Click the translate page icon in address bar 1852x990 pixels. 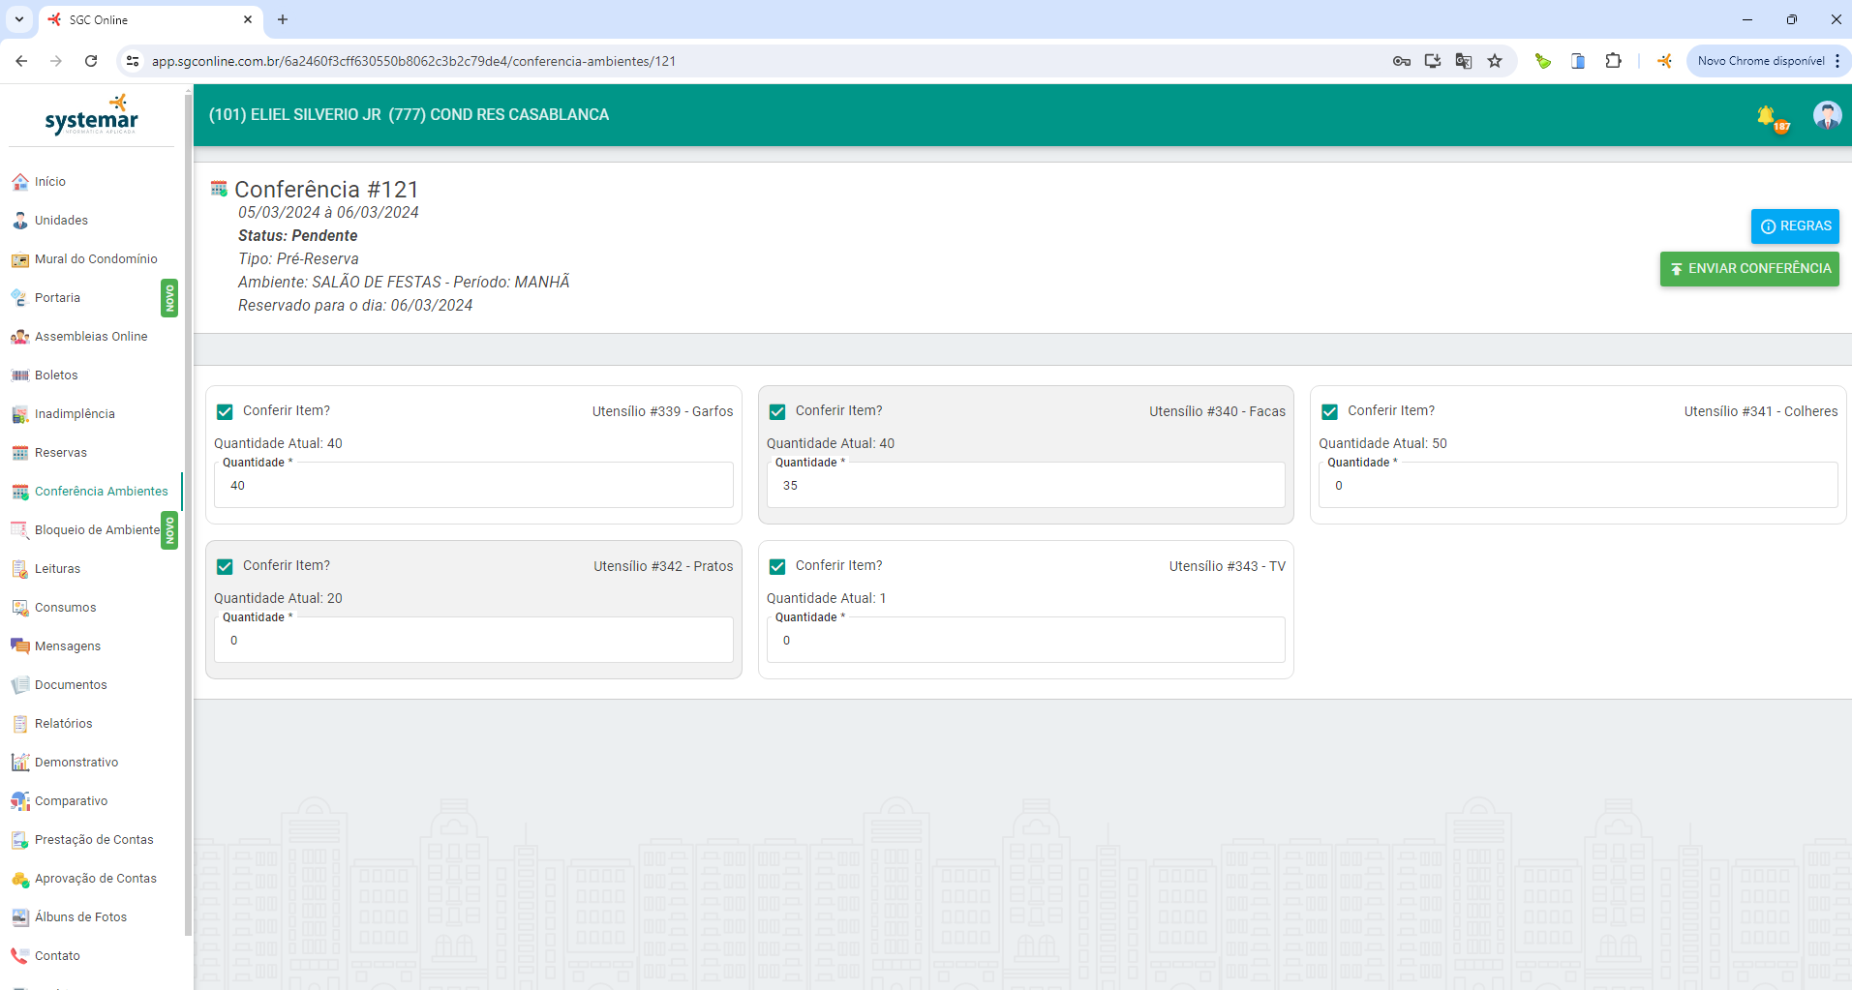pyautogui.click(x=1464, y=61)
